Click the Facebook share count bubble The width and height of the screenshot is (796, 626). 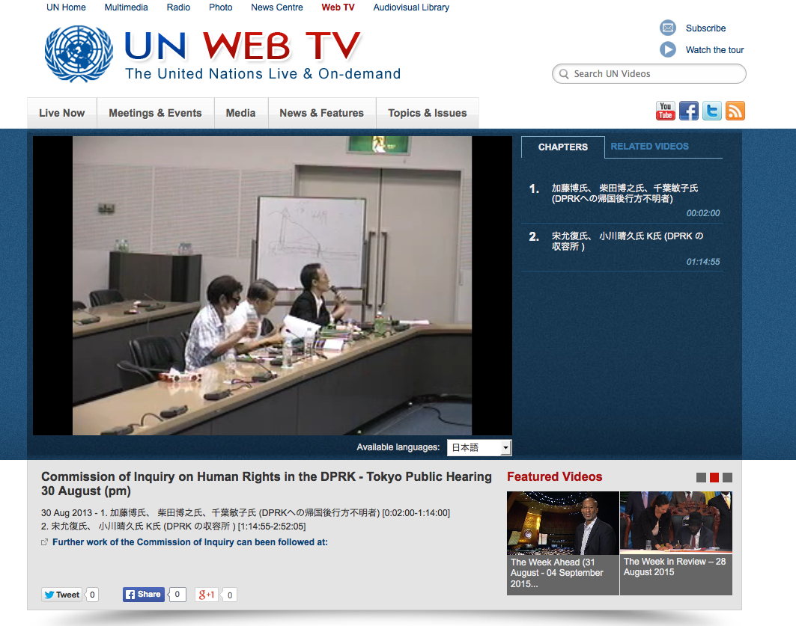tap(177, 594)
